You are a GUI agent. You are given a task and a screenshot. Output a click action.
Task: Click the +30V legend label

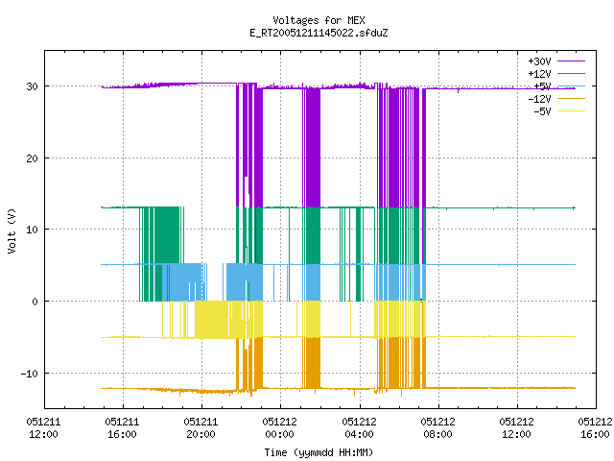pyautogui.click(x=539, y=61)
